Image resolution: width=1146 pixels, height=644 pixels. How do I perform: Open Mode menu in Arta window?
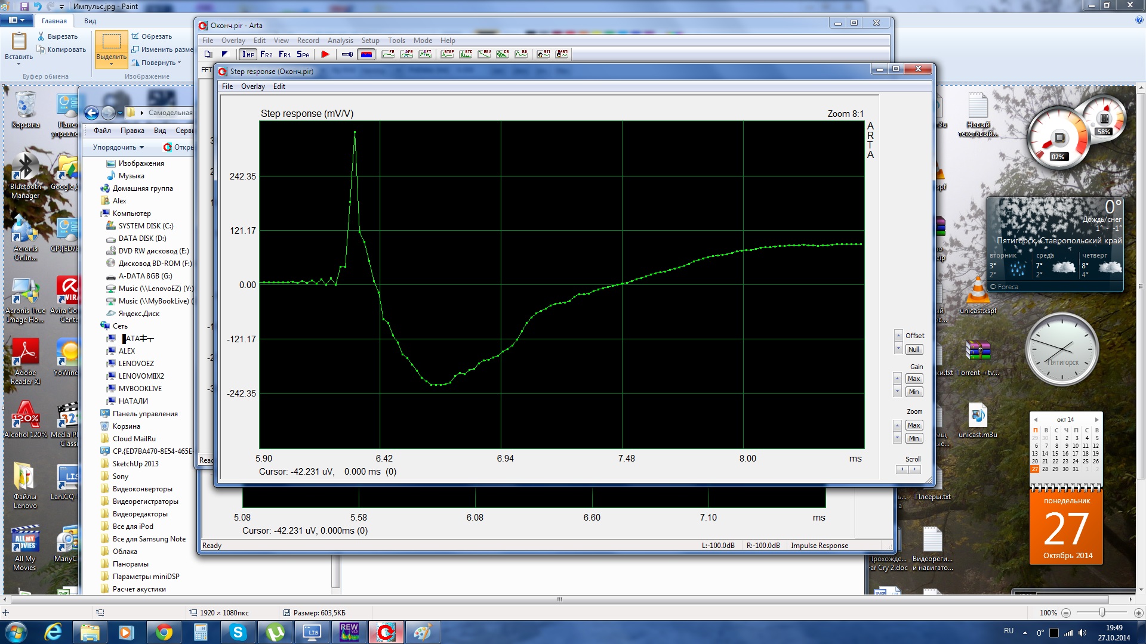[x=423, y=41]
